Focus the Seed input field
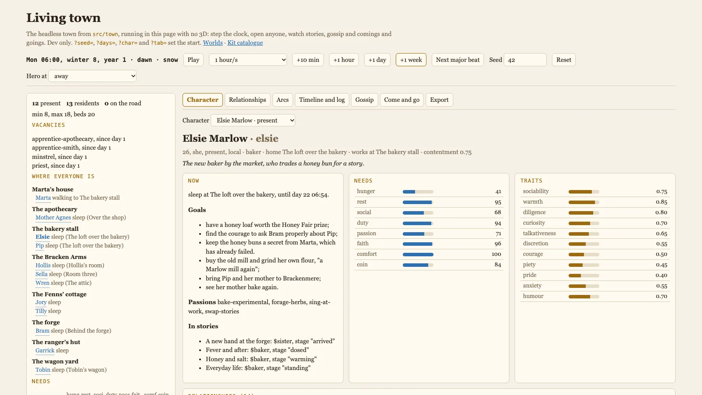 [525, 60]
